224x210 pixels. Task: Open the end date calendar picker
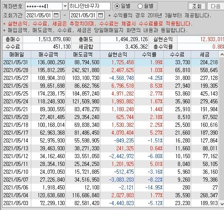tap(100, 15)
